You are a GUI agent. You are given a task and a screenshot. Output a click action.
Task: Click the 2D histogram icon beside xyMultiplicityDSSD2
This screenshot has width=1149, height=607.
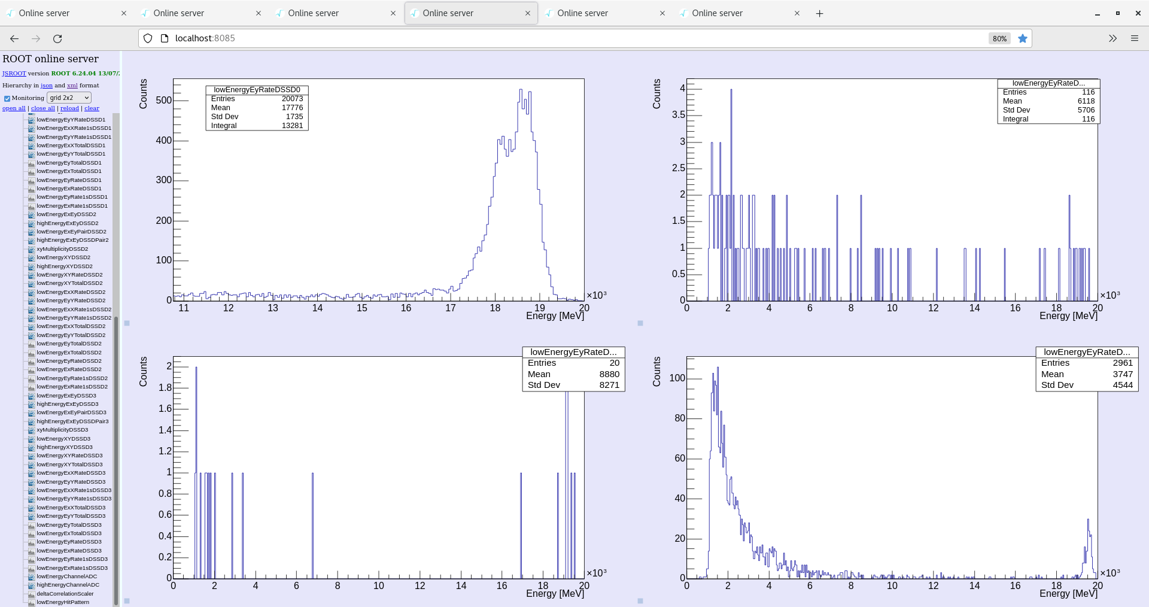(x=32, y=249)
